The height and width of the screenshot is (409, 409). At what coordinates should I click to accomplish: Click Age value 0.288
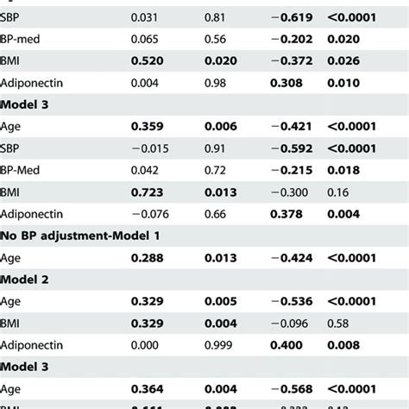(x=147, y=258)
